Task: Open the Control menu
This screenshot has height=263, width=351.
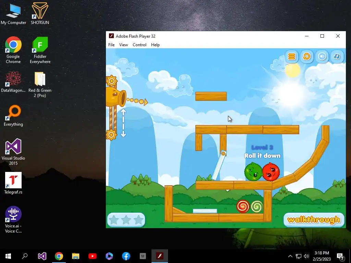Action: coord(140,45)
